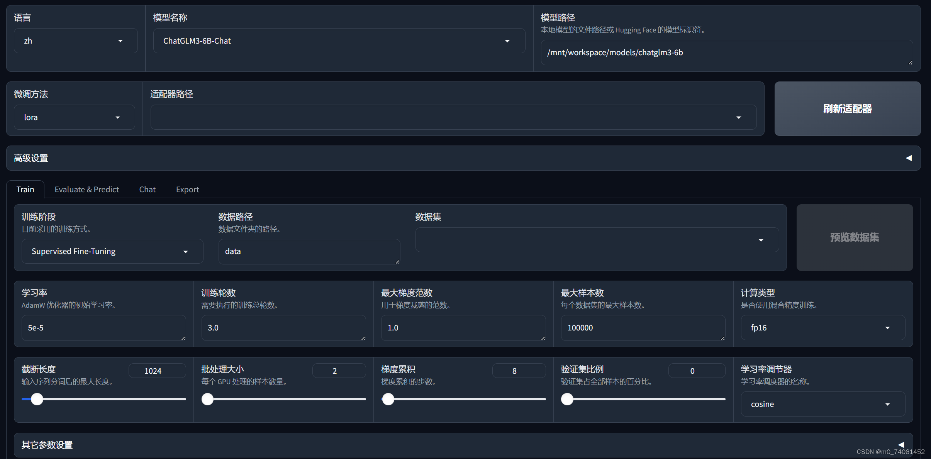
Task: Click the 学习率 5e-5 input field
Action: pyautogui.click(x=103, y=328)
